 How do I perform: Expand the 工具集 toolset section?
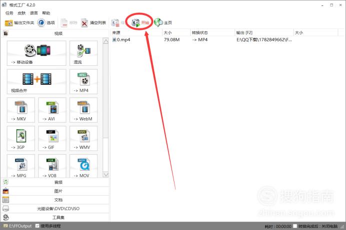(55, 218)
